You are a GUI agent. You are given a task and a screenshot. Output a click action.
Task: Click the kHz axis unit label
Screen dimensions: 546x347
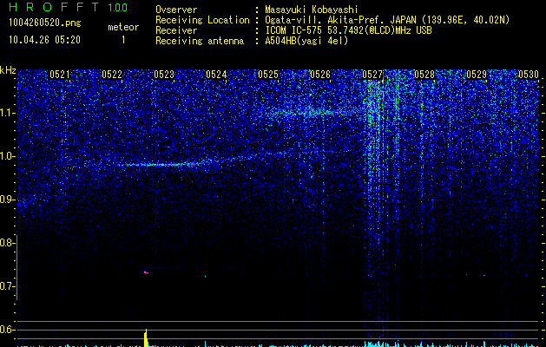click(8, 70)
